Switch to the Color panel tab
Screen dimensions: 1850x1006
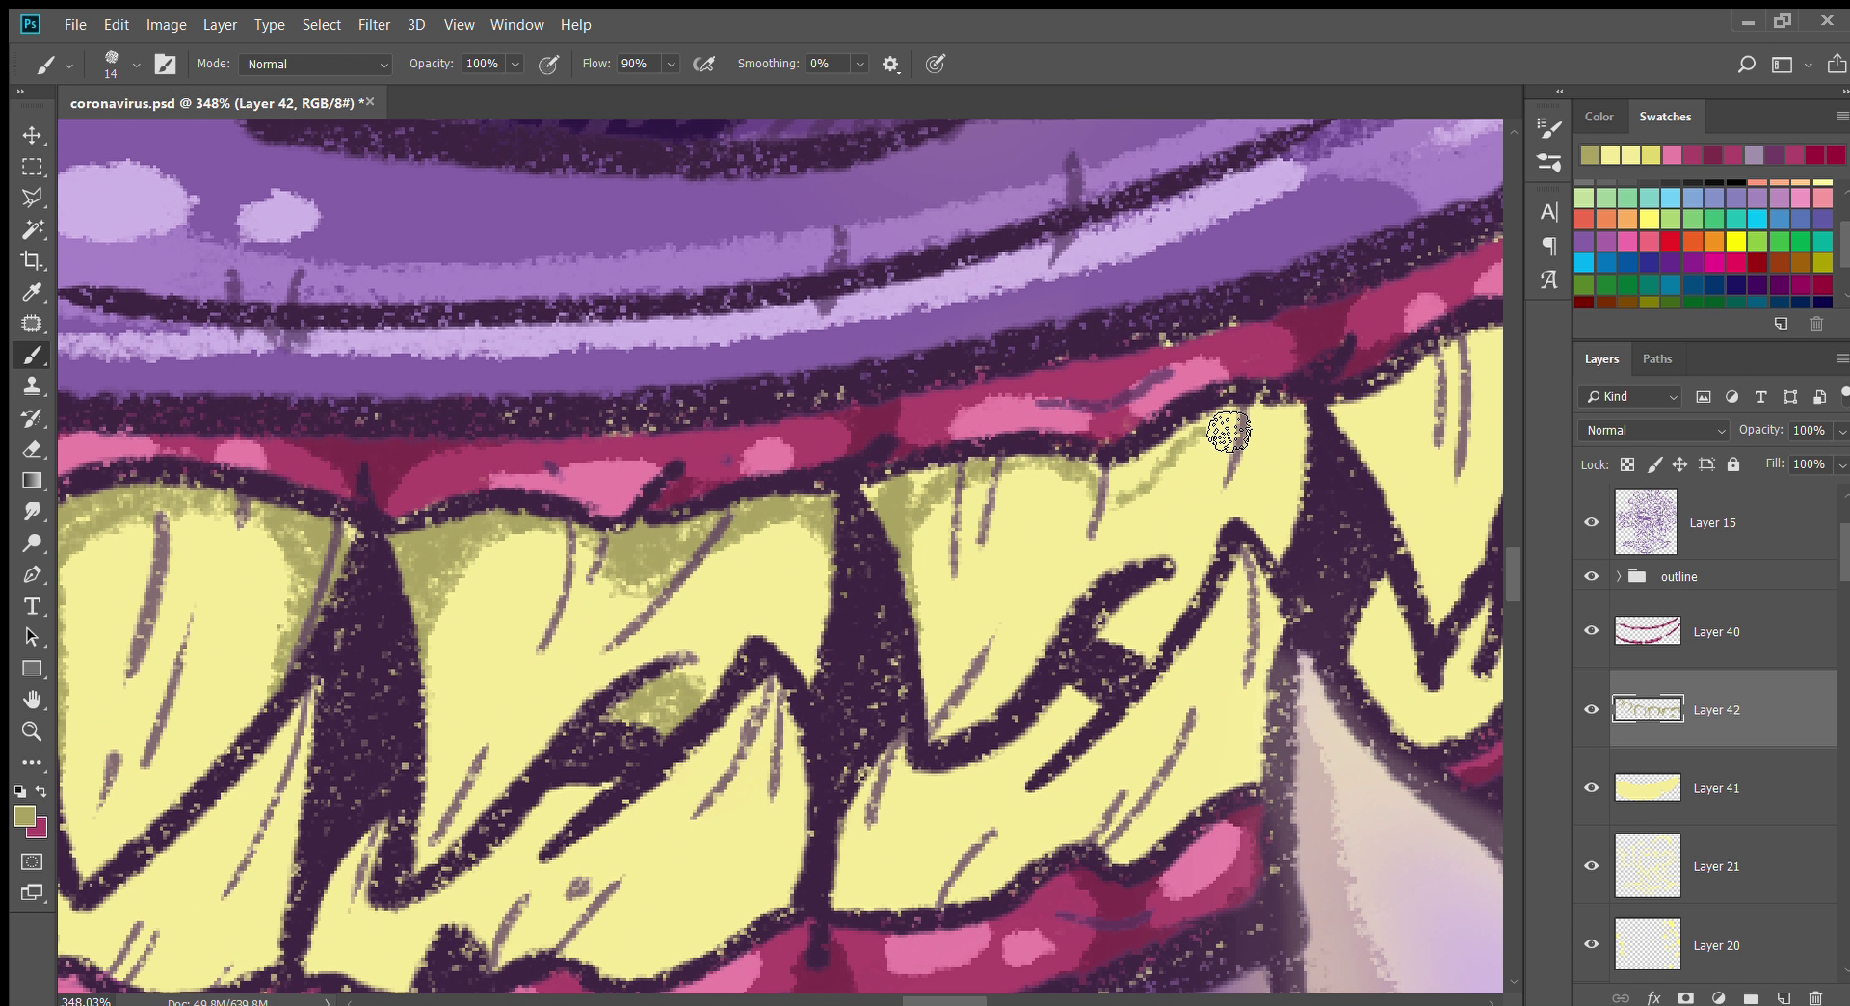pos(1599,117)
